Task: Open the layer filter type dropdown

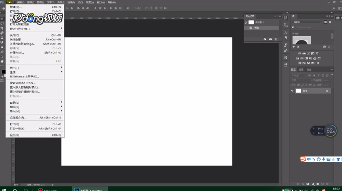Action: 298,76
